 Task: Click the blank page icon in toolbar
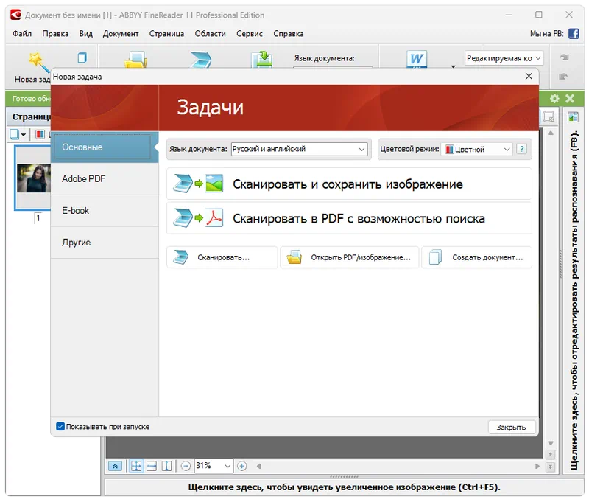coord(82,57)
